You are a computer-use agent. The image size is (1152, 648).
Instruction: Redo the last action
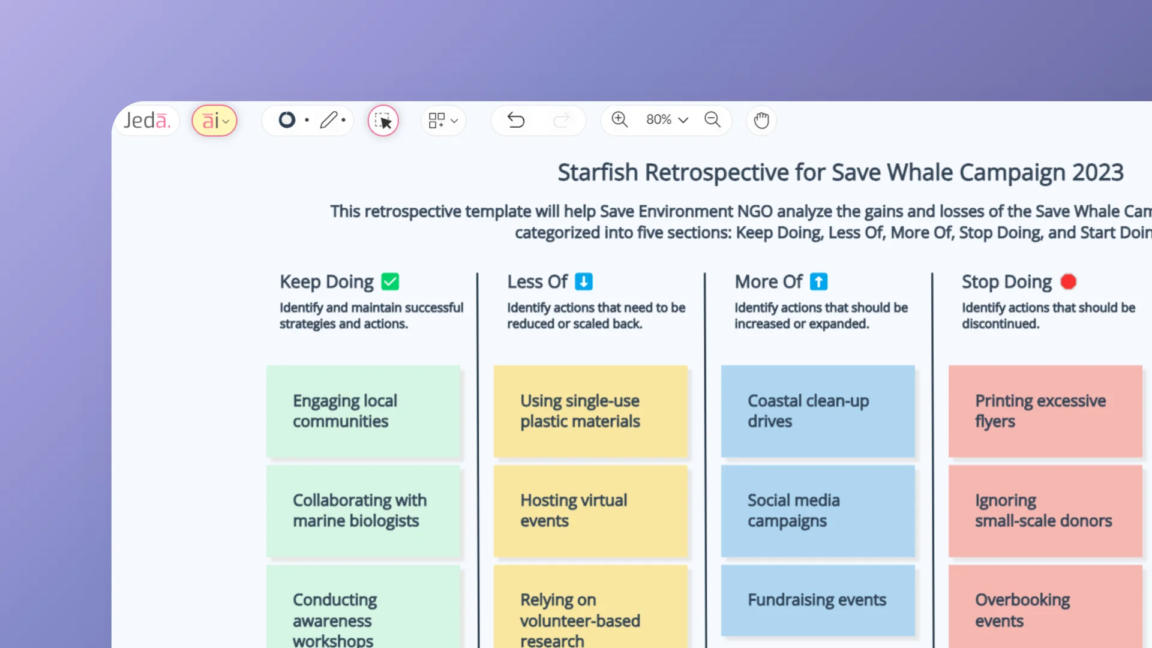(x=562, y=120)
